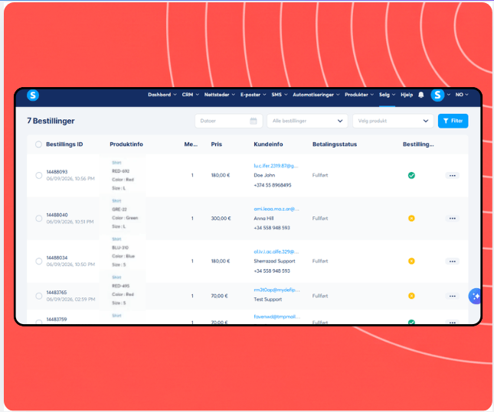Select order 14483765 checkbox
This screenshot has width=494, height=412.
(x=39, y=296)
